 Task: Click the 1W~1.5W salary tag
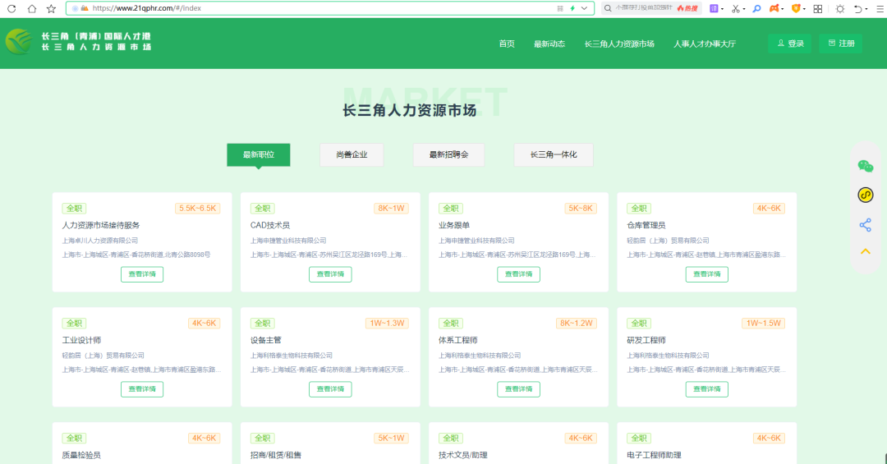click(764, 323)
